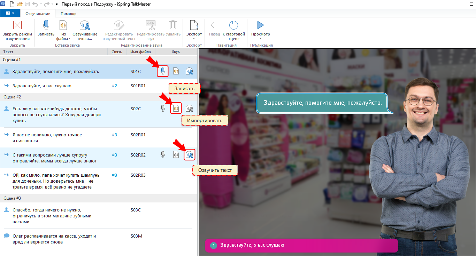476x256 pixels.
Task: Open the blue application file menu button
Action: (10, 13)
